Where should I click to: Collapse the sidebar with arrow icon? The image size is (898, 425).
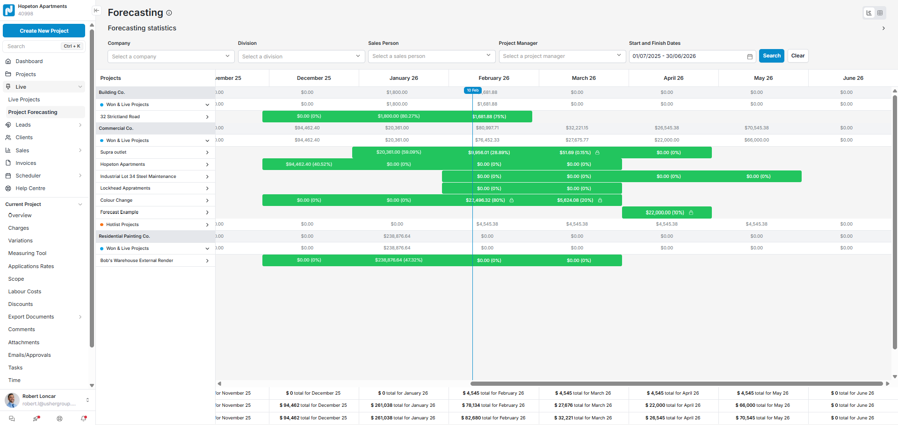(96, 10)
